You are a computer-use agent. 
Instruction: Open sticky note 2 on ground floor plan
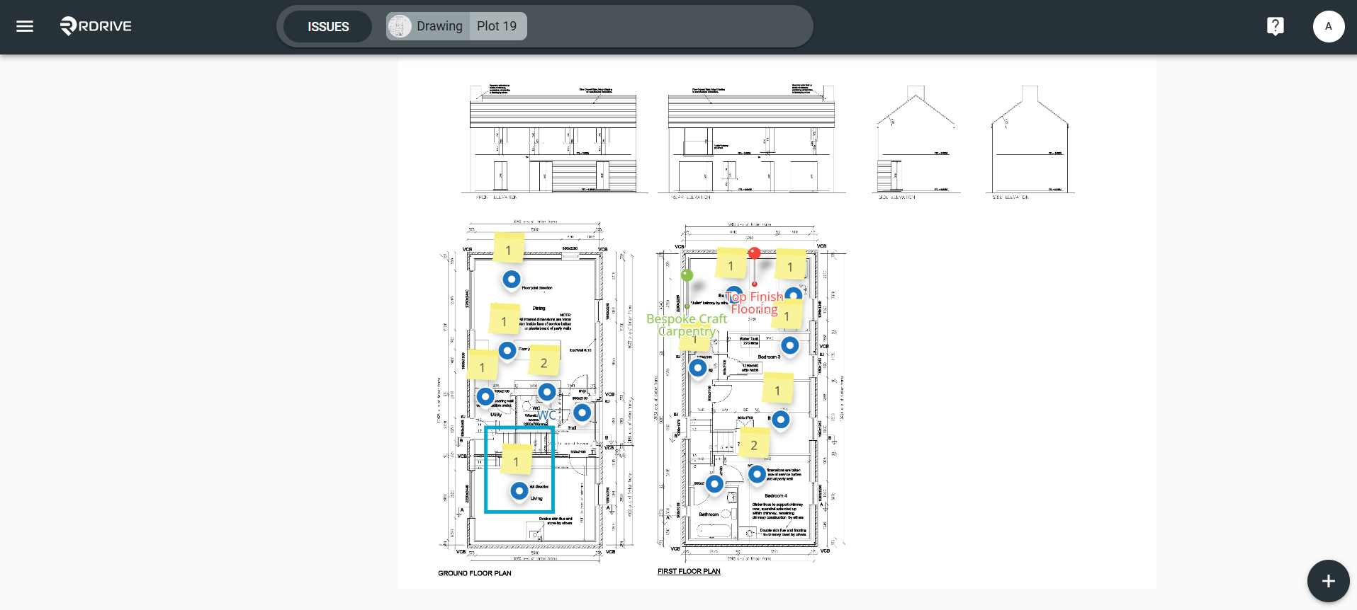point(544,362)
